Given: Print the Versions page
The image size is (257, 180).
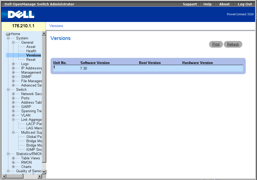Looking at the screenshot, I should [x=216, y=44].
